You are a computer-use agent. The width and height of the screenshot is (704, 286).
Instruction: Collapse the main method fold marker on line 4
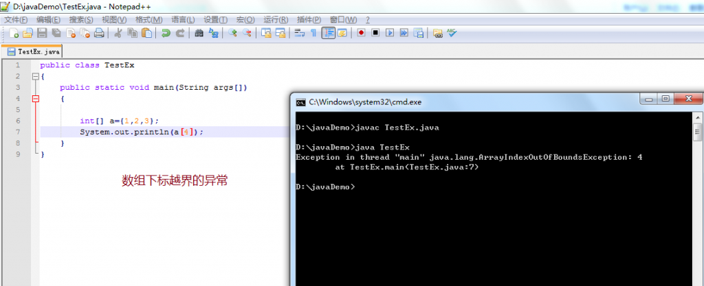click(x=36, y=99)
